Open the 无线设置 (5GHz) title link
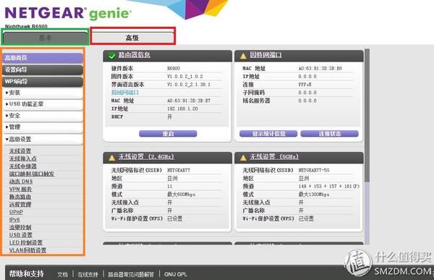 pos(274,157)
